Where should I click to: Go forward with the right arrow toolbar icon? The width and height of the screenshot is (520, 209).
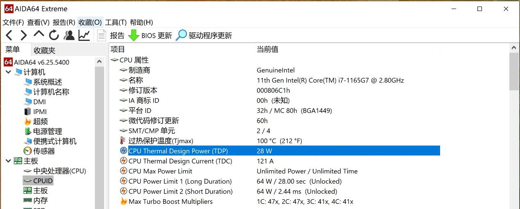24,36
